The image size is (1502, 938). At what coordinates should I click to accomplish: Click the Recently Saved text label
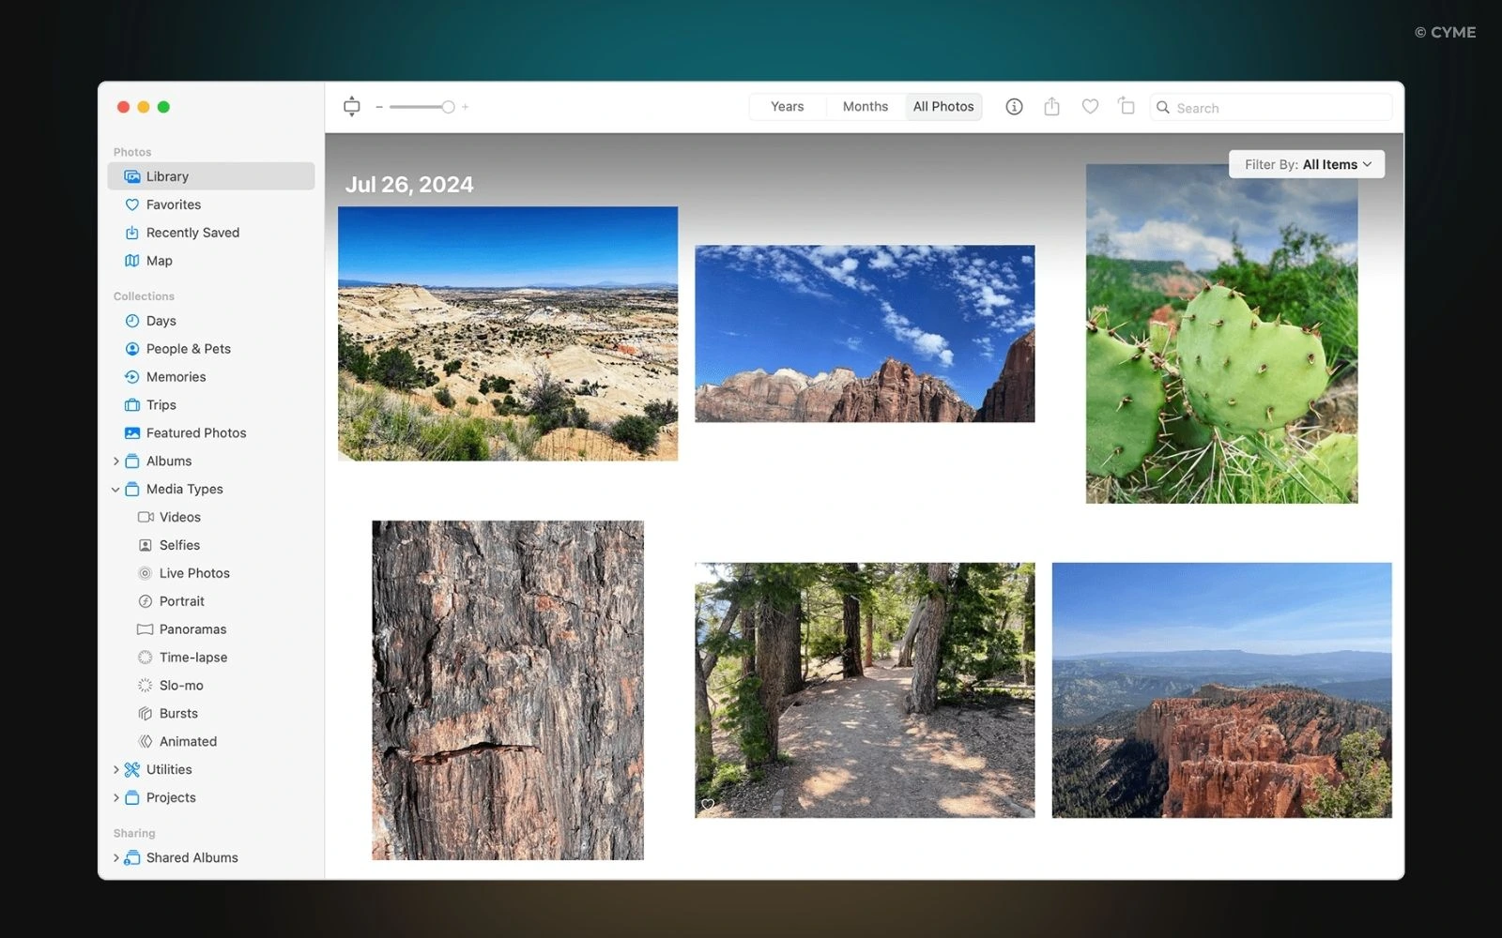pos(192,233)
